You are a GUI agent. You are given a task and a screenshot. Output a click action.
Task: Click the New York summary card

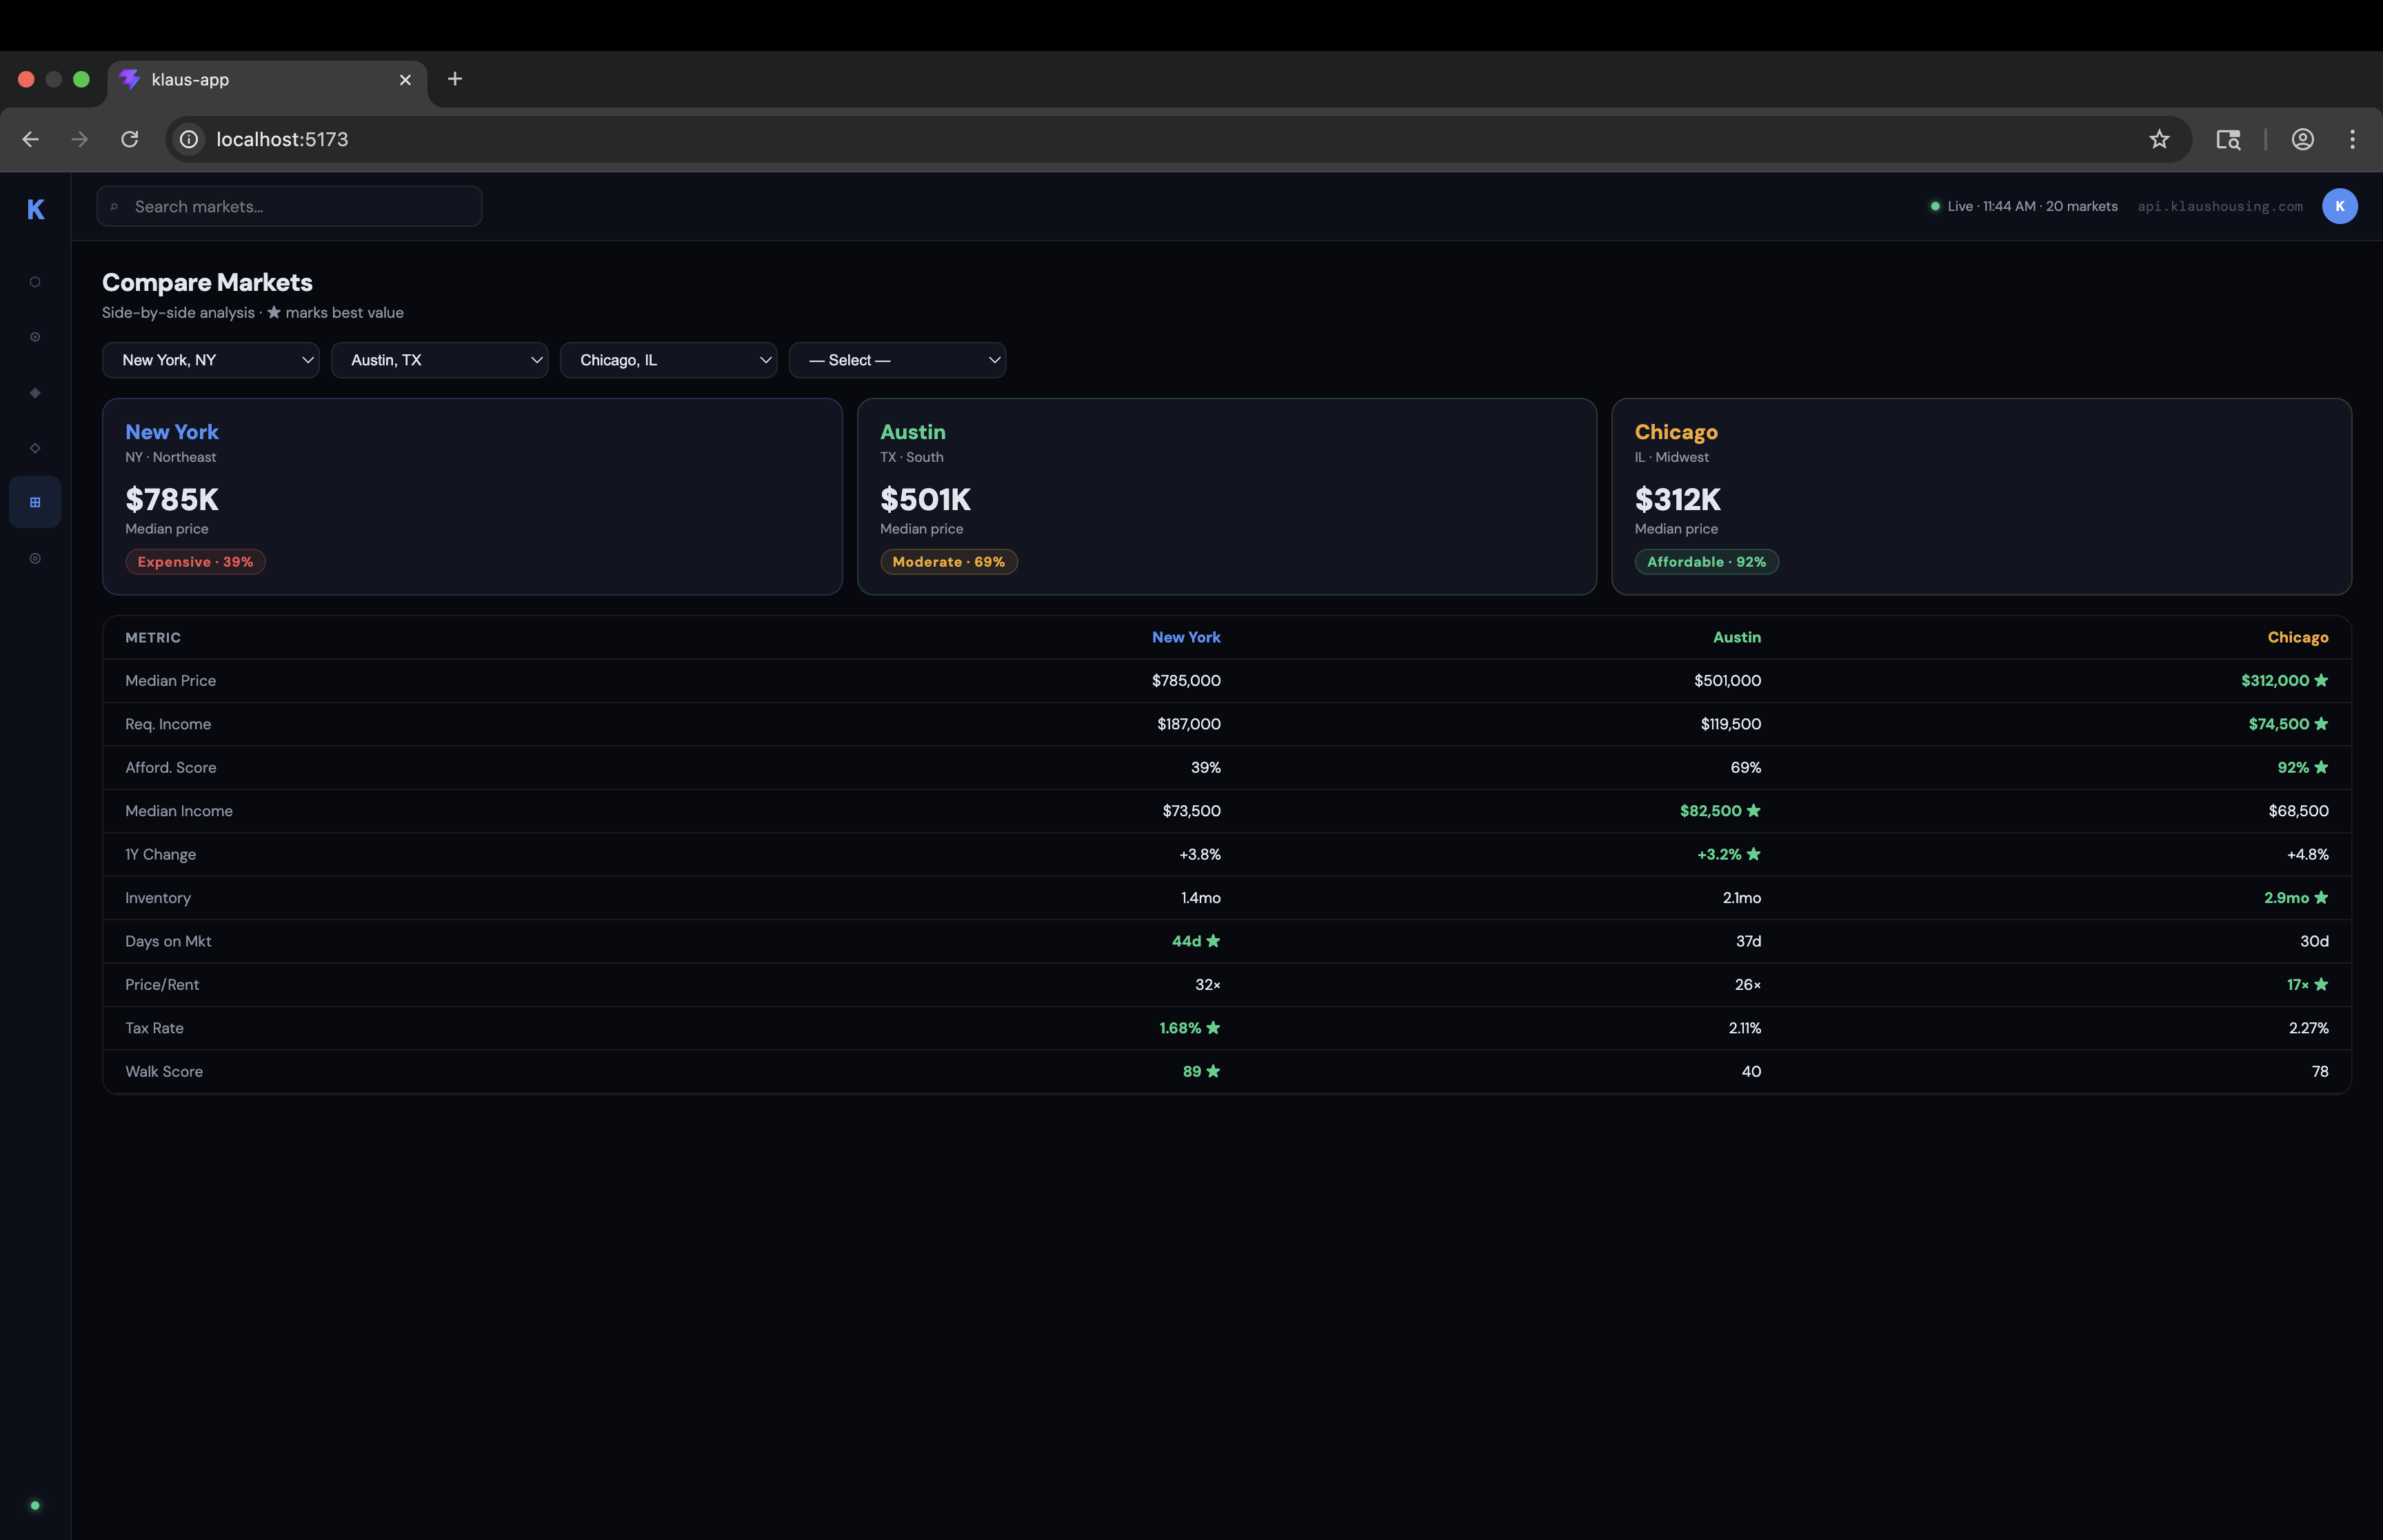tap(472, 497)
